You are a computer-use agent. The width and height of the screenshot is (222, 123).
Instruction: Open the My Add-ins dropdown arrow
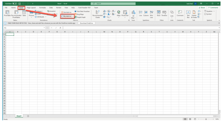pyautogui.click(x=73, y=16)
